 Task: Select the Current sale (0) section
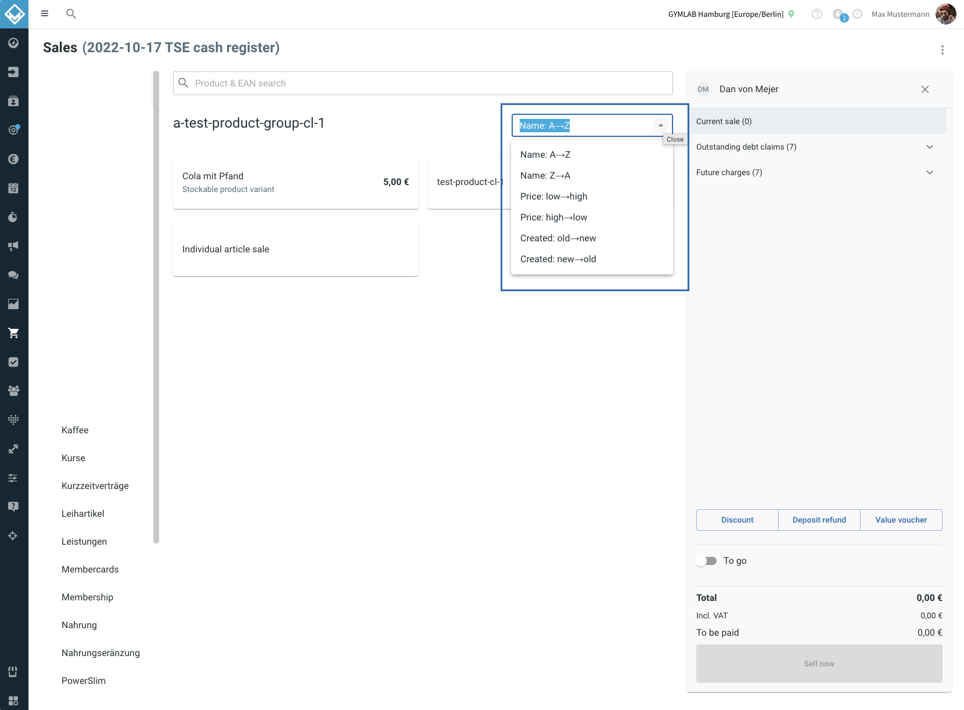pyautogui.click(x=816, y=121)
